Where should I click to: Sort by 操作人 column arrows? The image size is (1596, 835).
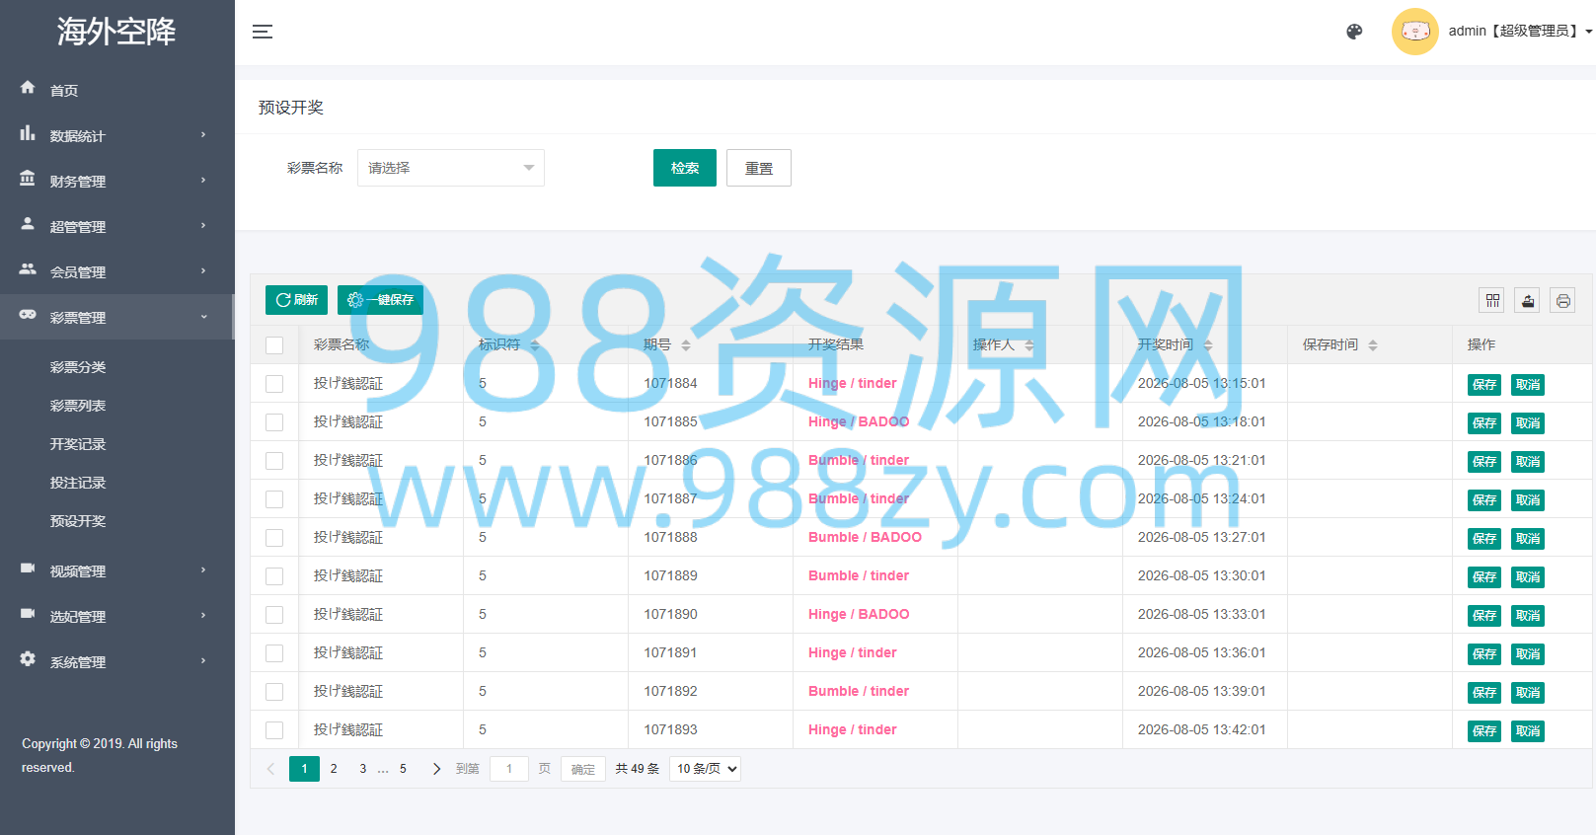(1029, 345)
